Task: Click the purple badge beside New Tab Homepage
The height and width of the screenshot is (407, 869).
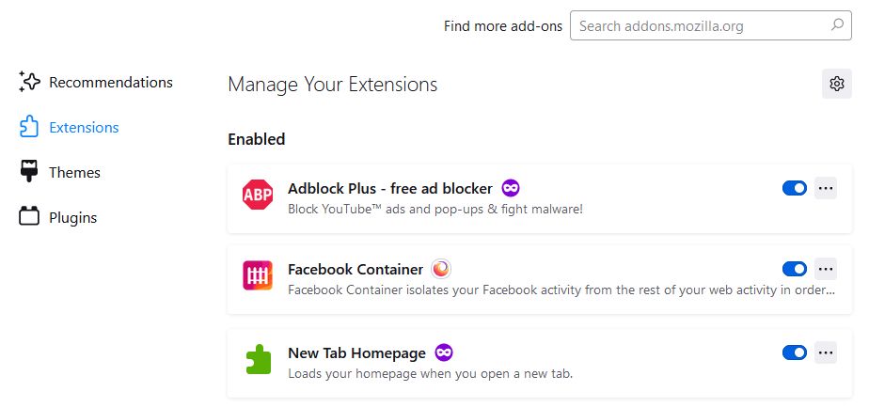Action: (444, 352)
